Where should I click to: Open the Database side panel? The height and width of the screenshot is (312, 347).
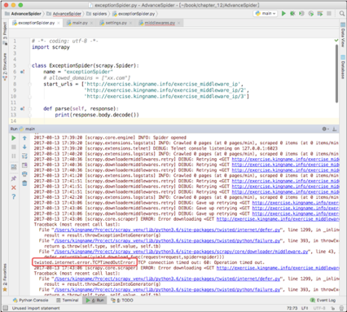[343, 67]
